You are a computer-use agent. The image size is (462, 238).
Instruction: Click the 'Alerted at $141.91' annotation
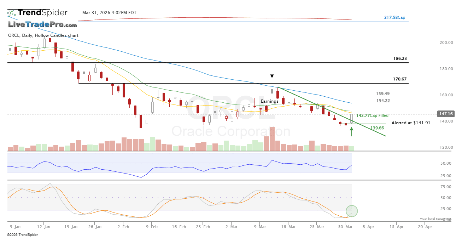tap(411, 123)
